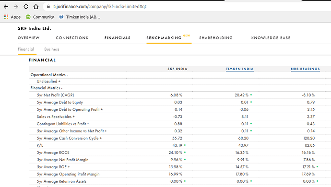Select the Business sub-tab
Viewport: 331px width, 187px height.
tap(52, 49)
